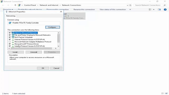This screenshot has height=95, width=169.
Task: Select Internet Protocol Version 4 (TCP/IPv4)
Action: coord(30,39)
